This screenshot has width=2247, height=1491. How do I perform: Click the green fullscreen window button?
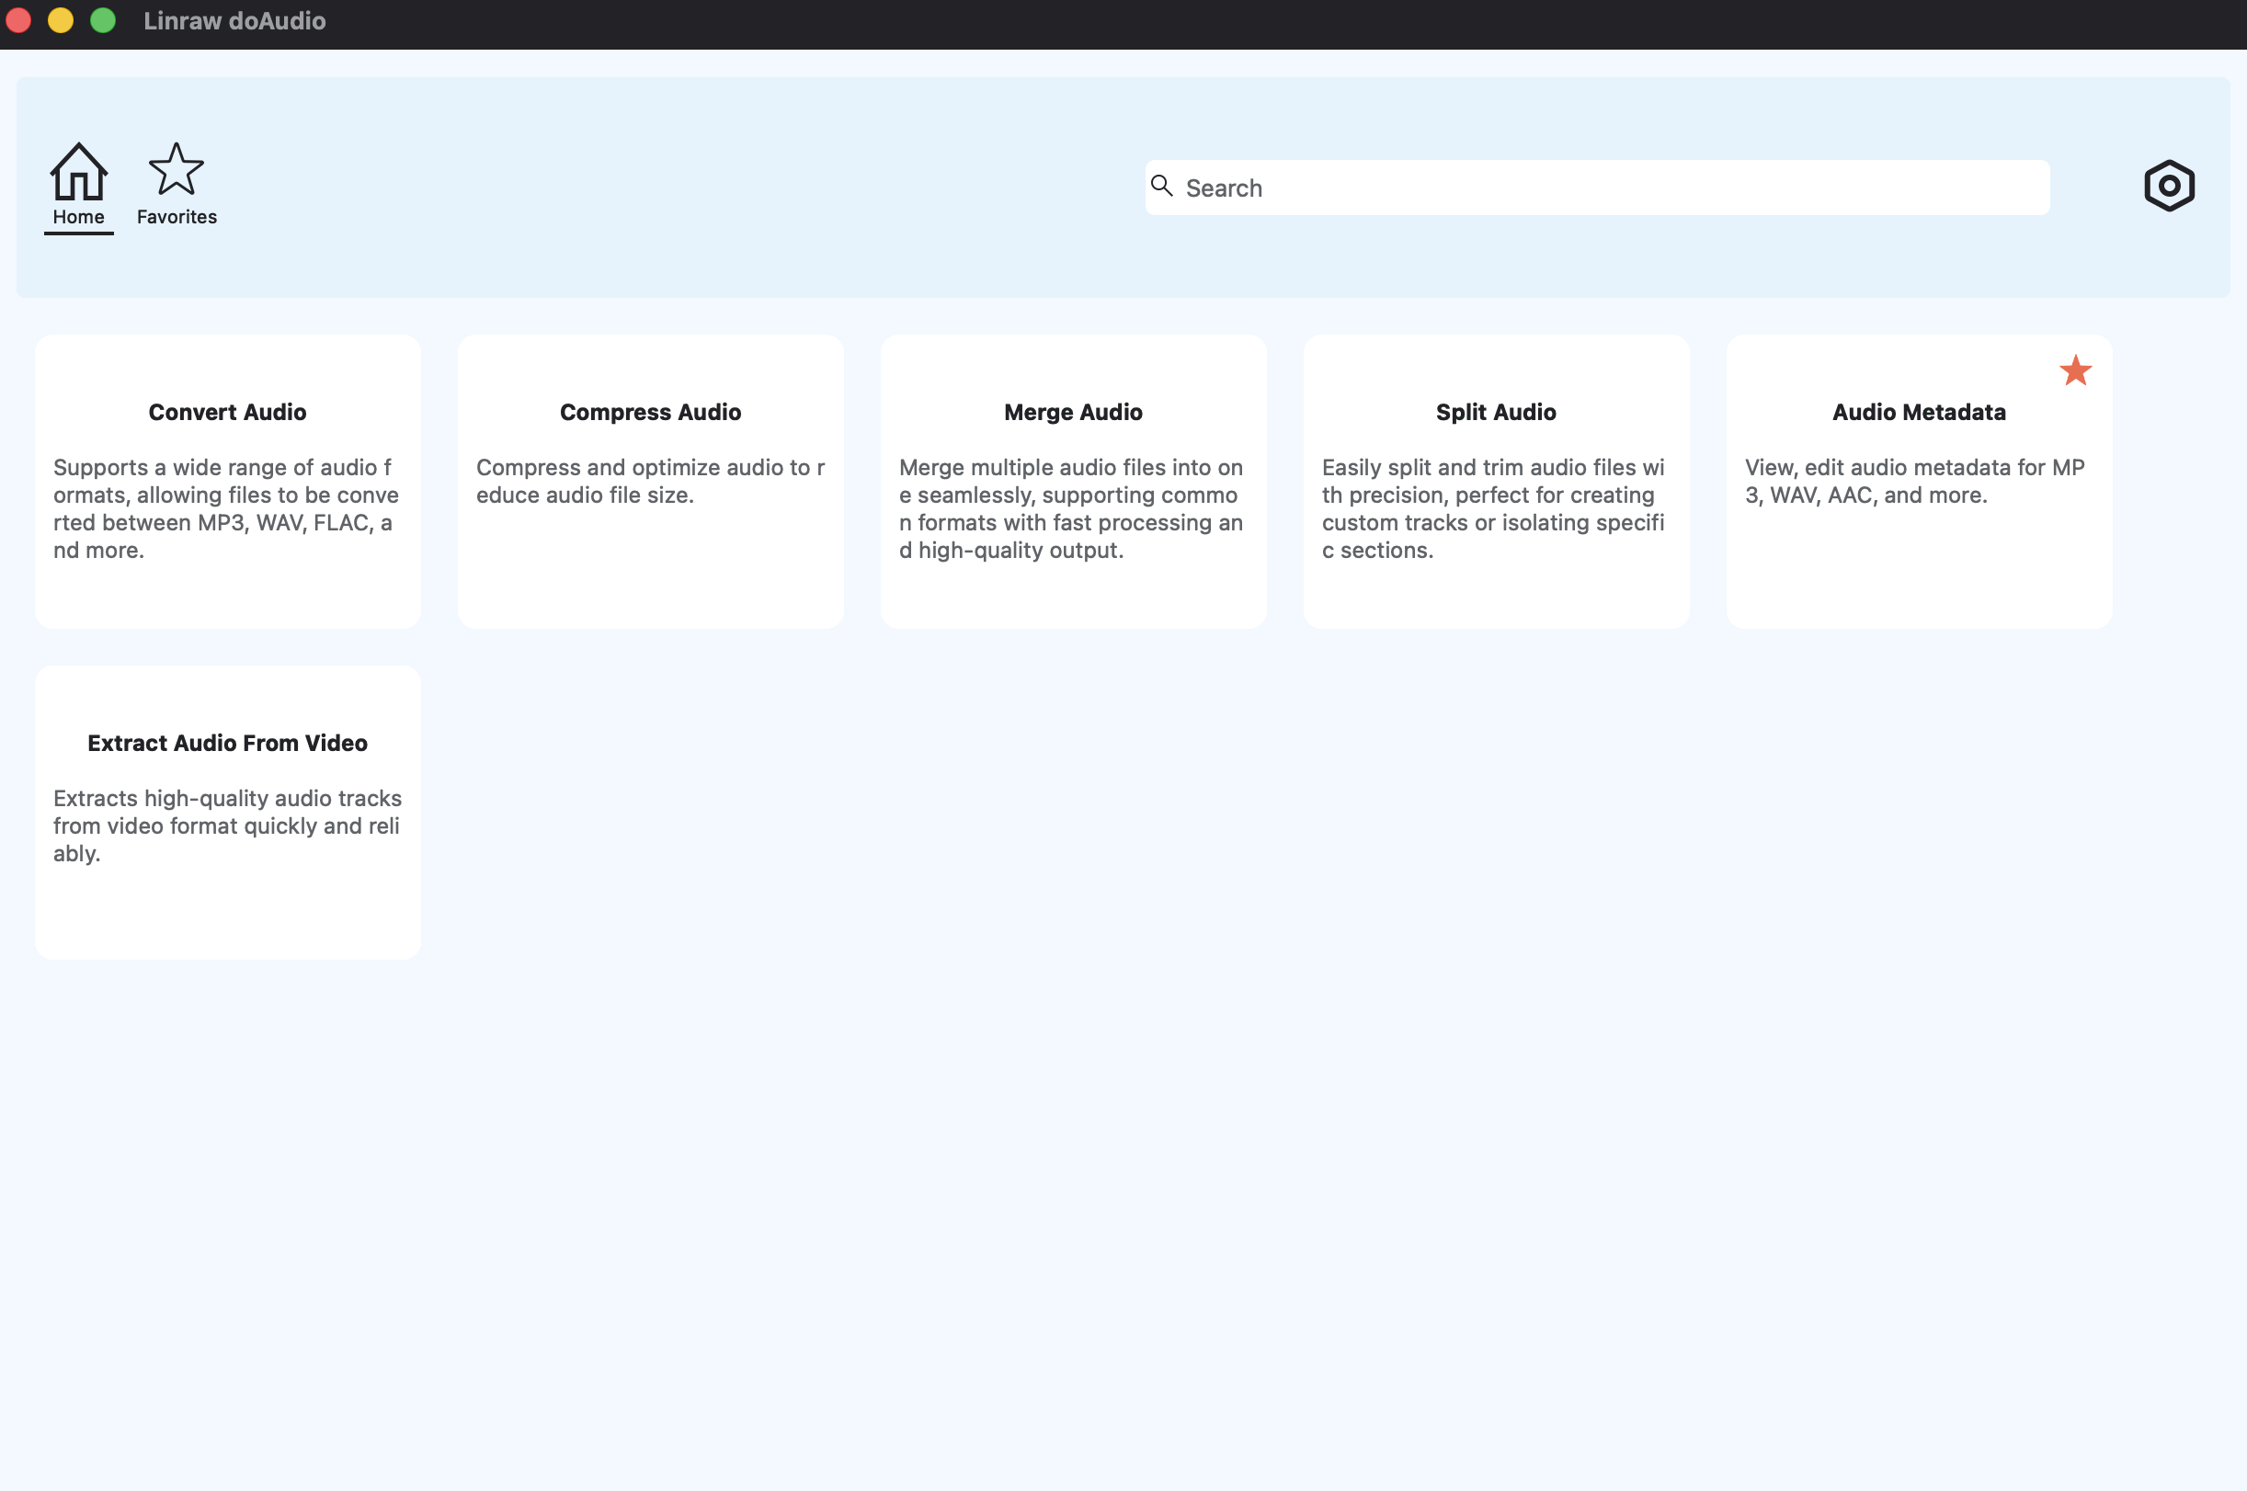103,21
